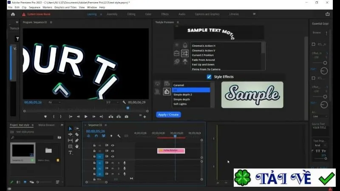Select the Slip tool
Image resolution: width=340 pixels, height=191 pixels.
point(70,140)
